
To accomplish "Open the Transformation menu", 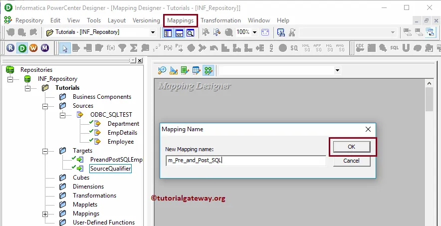I will 220,20.
